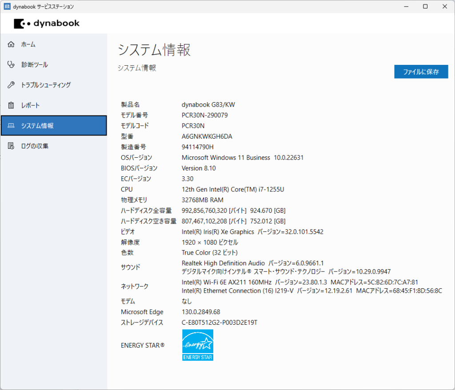Open ログの収集 menu item

pyautogui.click(x=54, y=146)
